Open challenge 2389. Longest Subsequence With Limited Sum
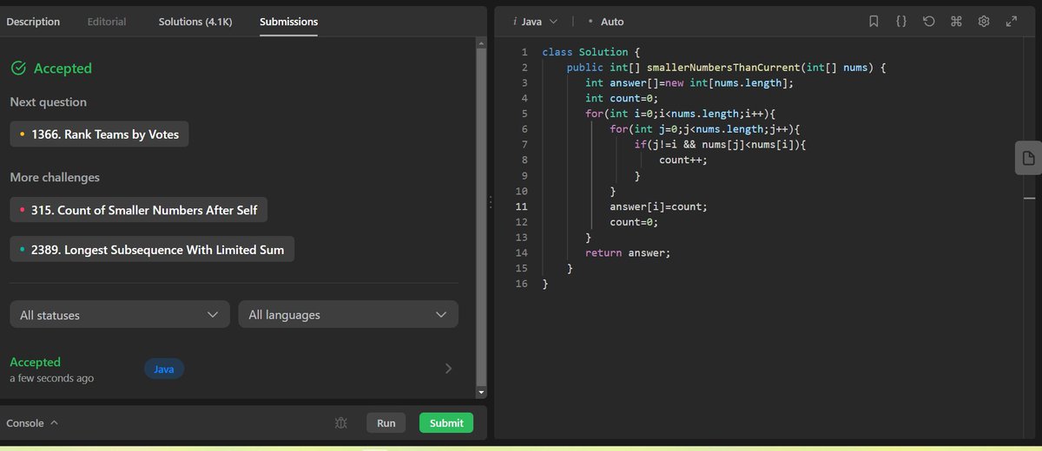Viewport: 1042px width, 451px height. pyautogui.click(x=152, y=250)
